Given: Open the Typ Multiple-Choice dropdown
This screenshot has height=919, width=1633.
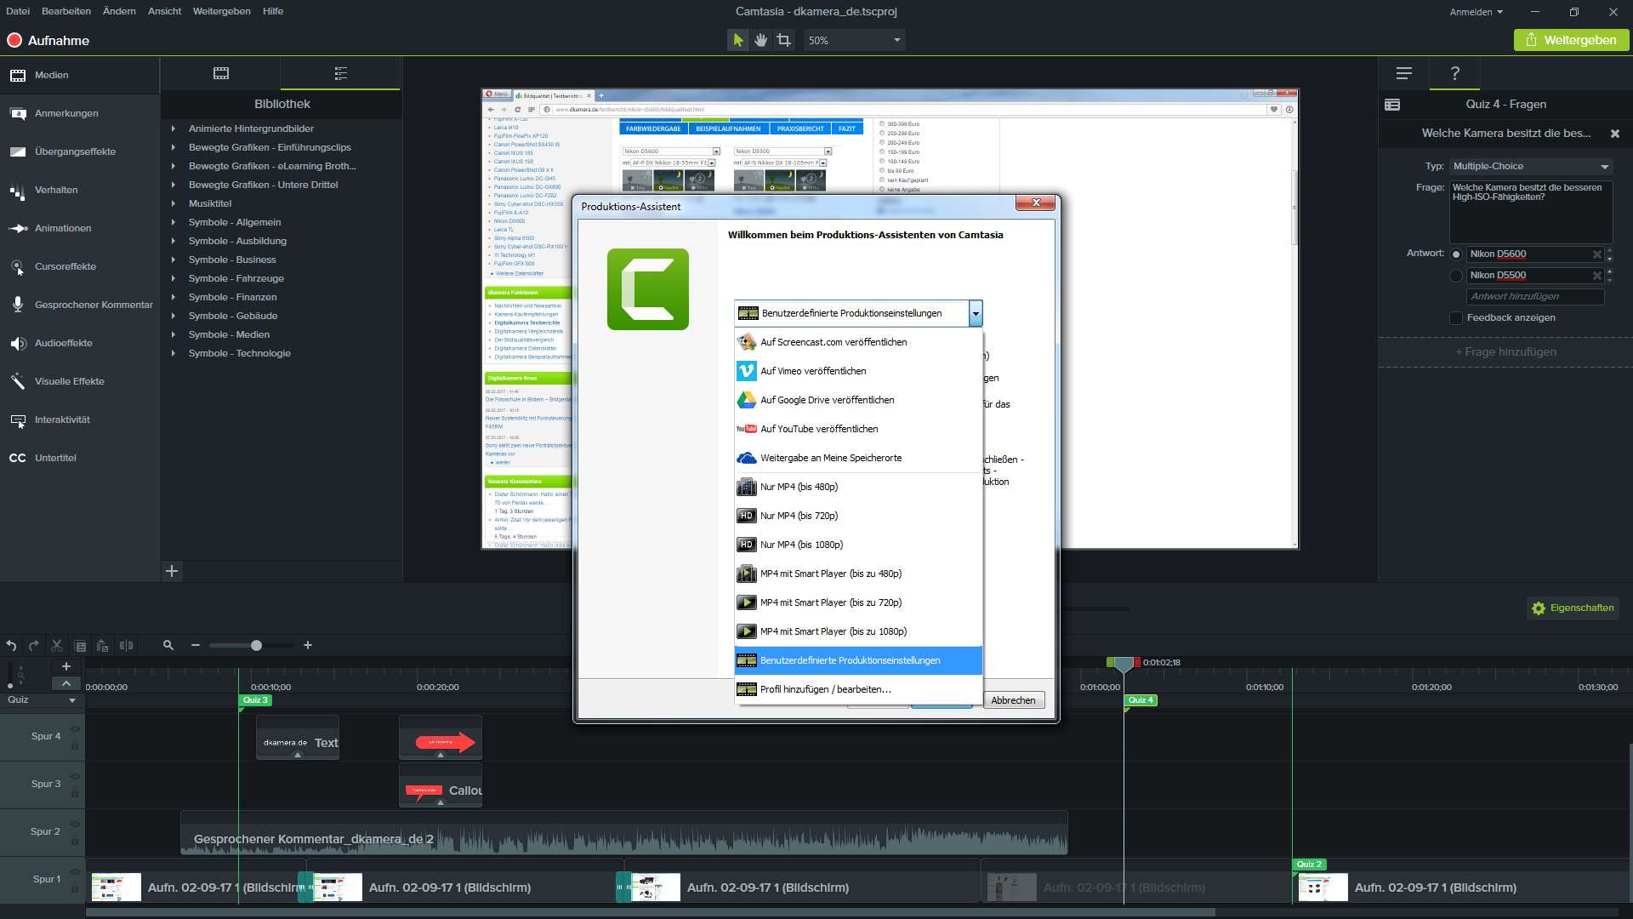Looking at the screenshot, I should [1531, 167].
